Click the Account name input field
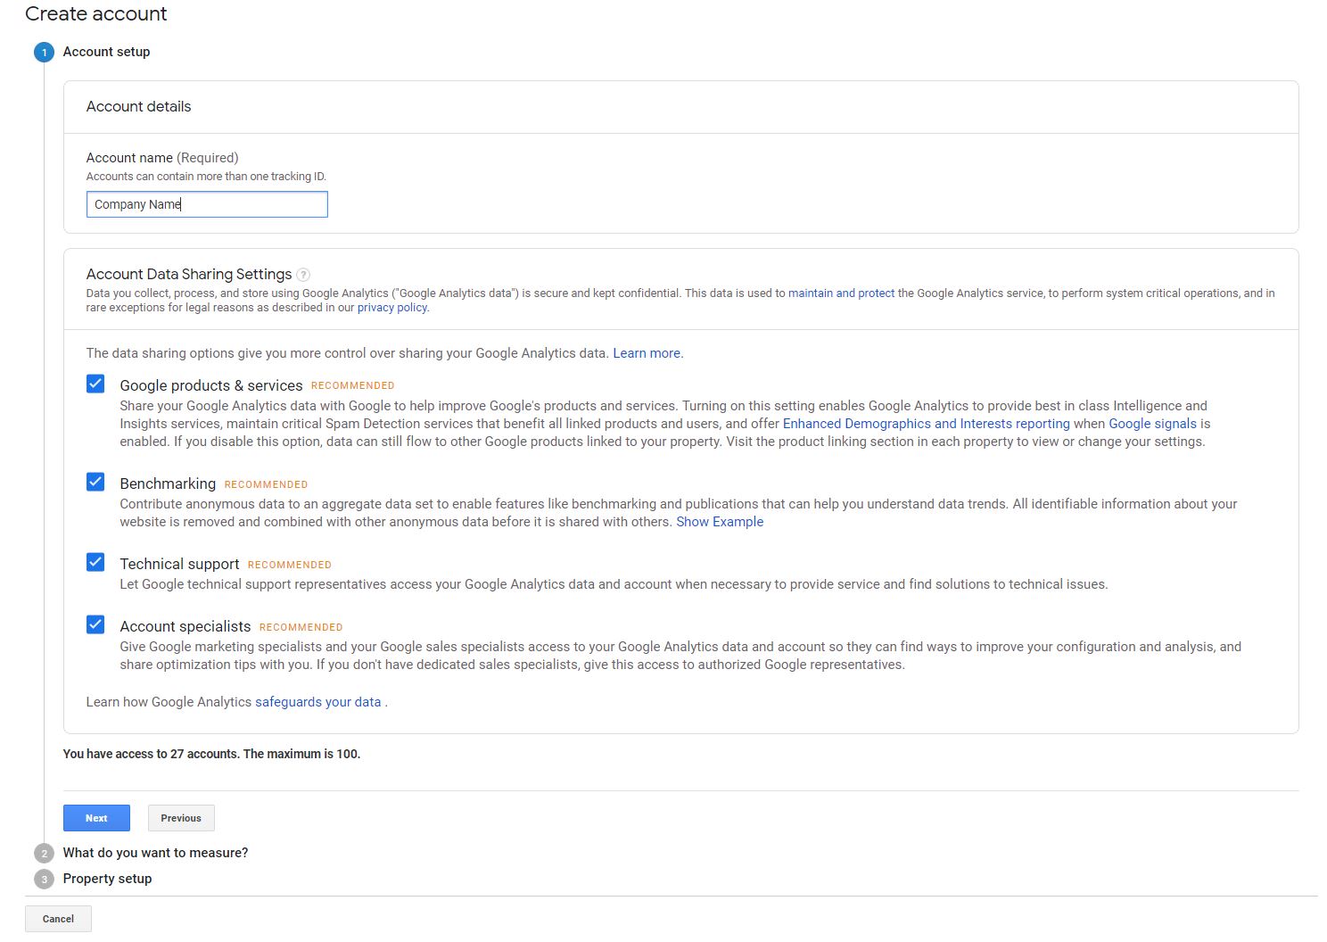Screen dimensions: 1327x942 tap(207, 204)
